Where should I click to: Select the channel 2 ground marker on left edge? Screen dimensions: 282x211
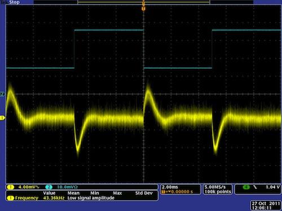tap(2, 94)
